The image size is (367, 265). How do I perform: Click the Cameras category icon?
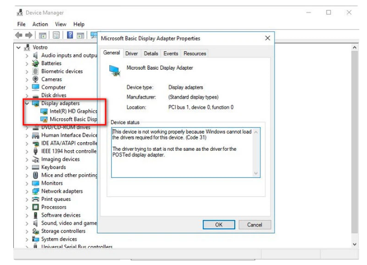(x=35, y=79)
